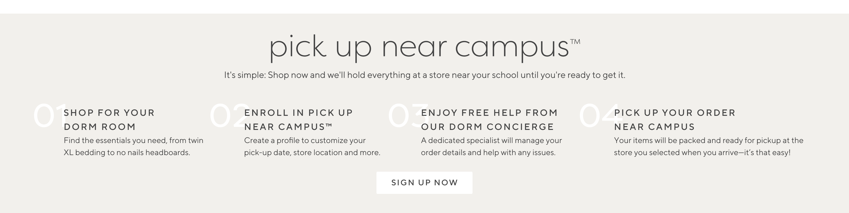Click the 'Find the essentials you need' description
This screenshot has width=849, height=213.
[133, 140]
